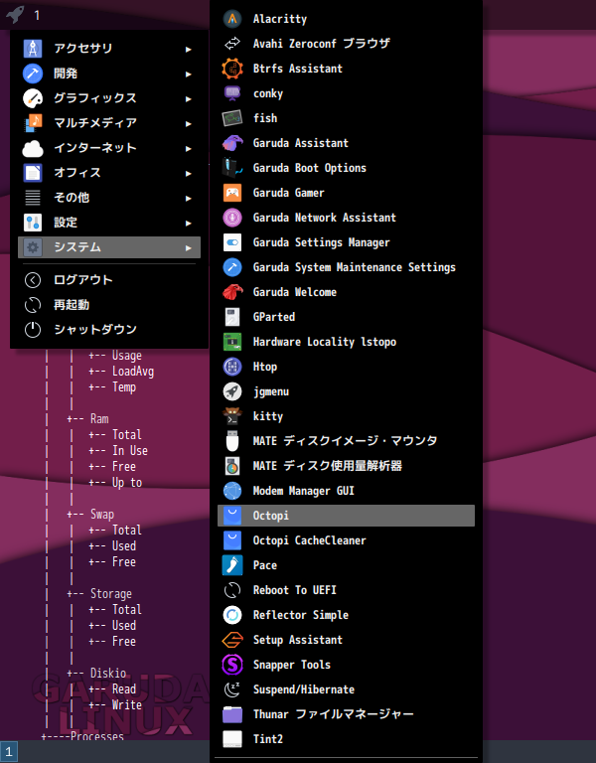This screenshot has height=763, width=596.
Task: Open the インターネット category
Action: click(109, 147)
